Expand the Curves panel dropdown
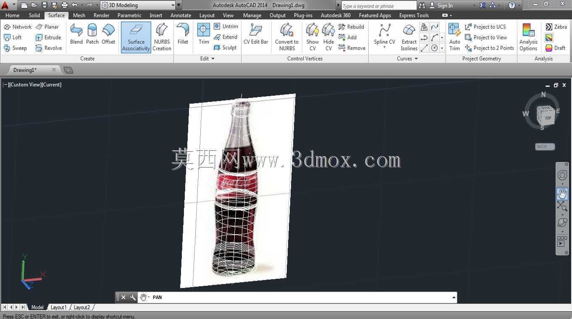Image resolution: width=572 pixels, height=319 pixels. click(407, 58)
